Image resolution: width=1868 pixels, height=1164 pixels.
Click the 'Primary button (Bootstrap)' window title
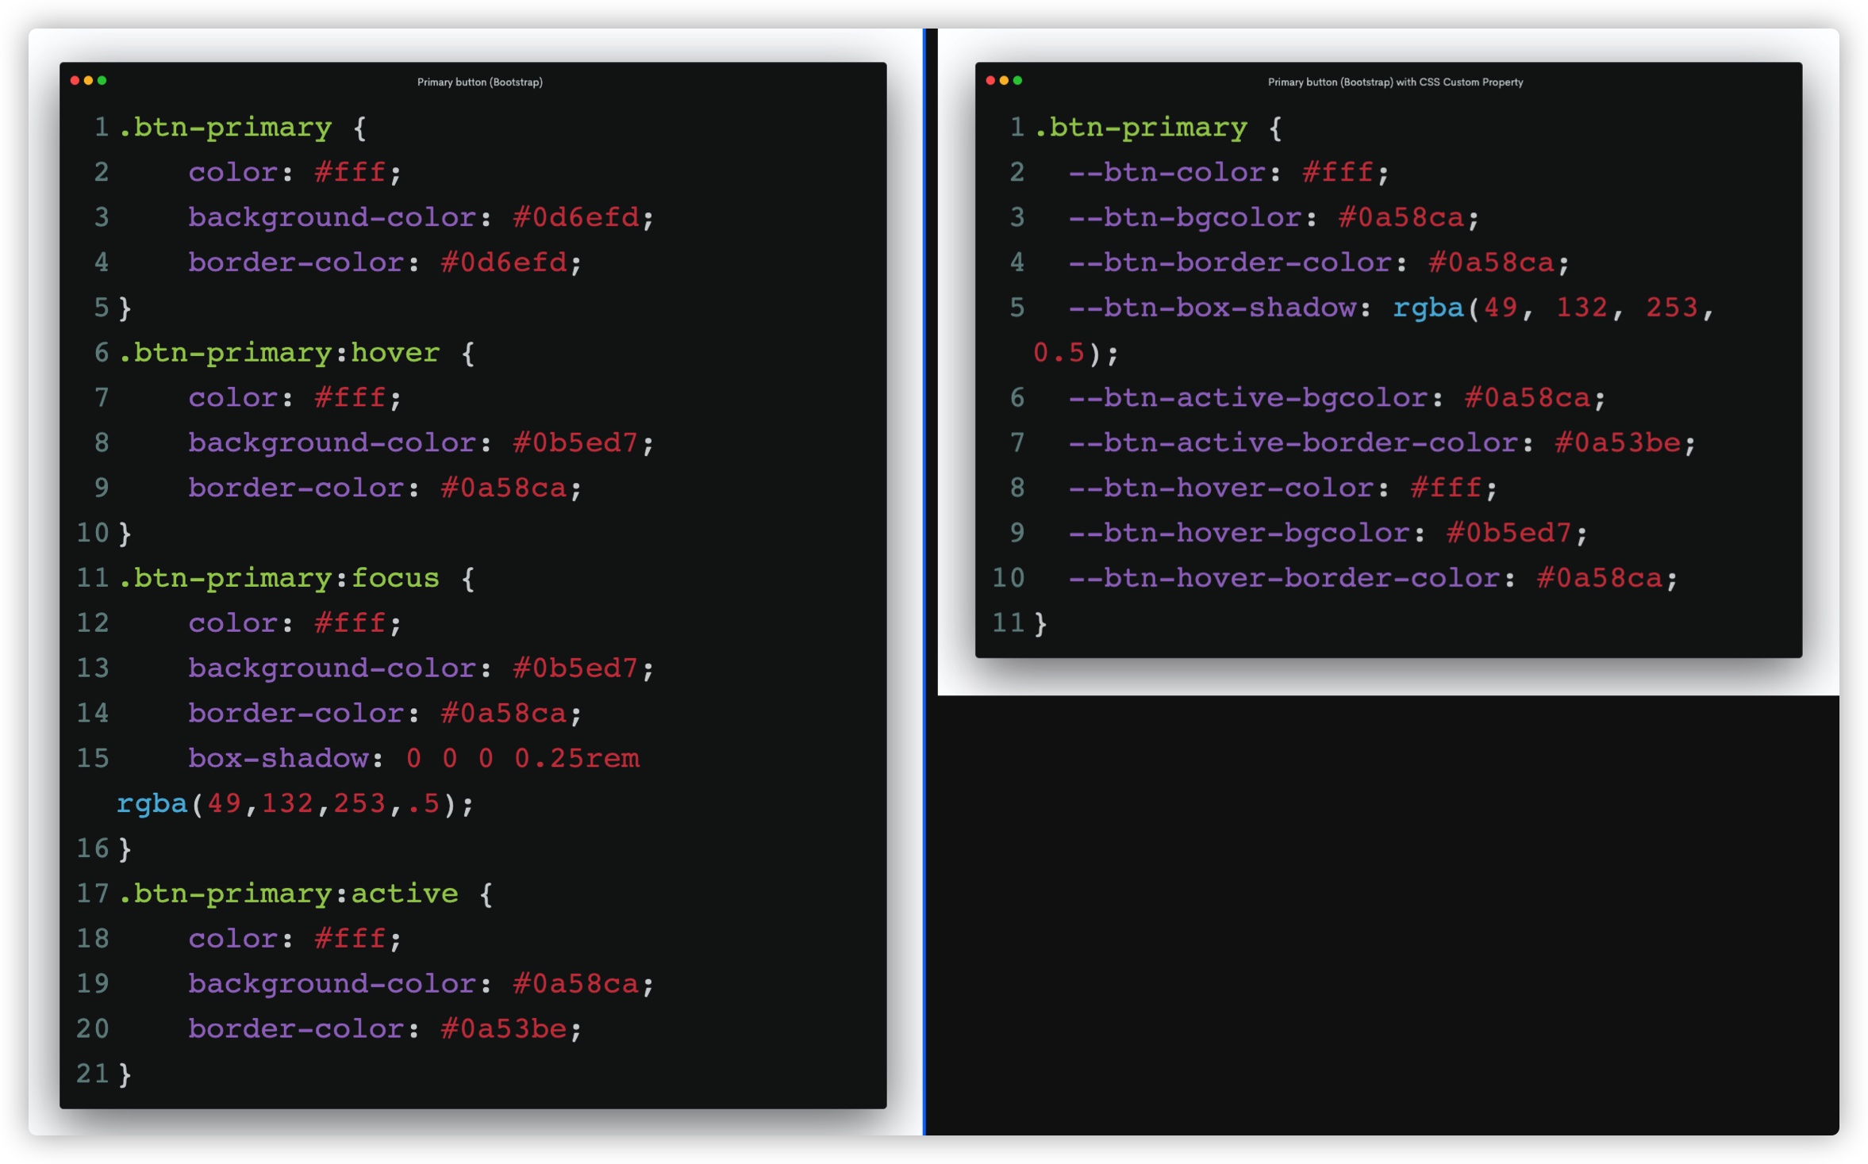pyautogui.click(x=479, y=82)
